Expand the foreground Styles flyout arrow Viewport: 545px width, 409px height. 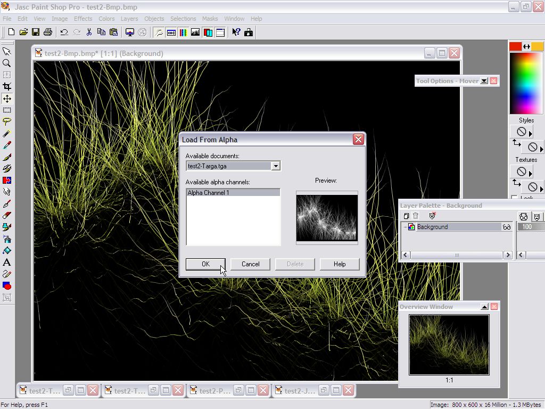(x=531, y=133)
